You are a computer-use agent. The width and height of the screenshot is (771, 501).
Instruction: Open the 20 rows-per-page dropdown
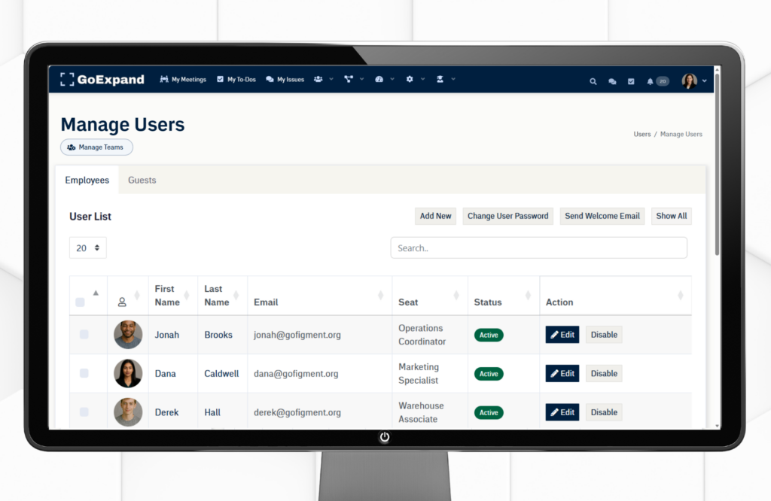88,248
